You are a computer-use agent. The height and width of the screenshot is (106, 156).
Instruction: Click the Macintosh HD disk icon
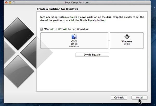pyautogui.click(x=42, y=29)
